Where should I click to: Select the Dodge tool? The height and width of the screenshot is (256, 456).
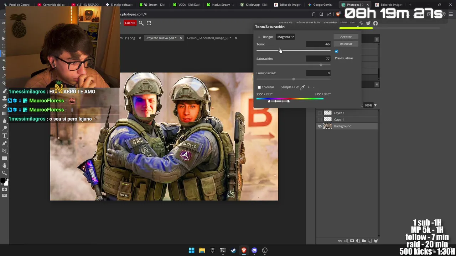(5, 128)
